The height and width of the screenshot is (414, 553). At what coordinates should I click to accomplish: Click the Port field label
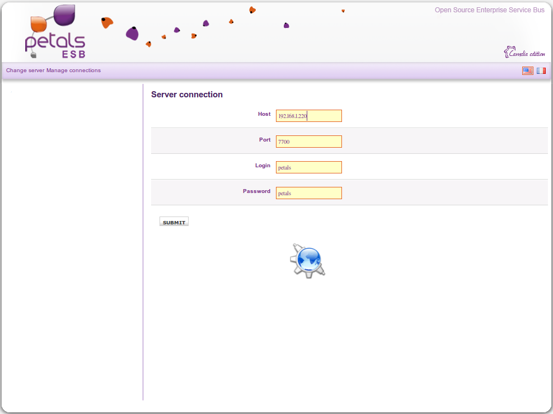tap(265, 140)
